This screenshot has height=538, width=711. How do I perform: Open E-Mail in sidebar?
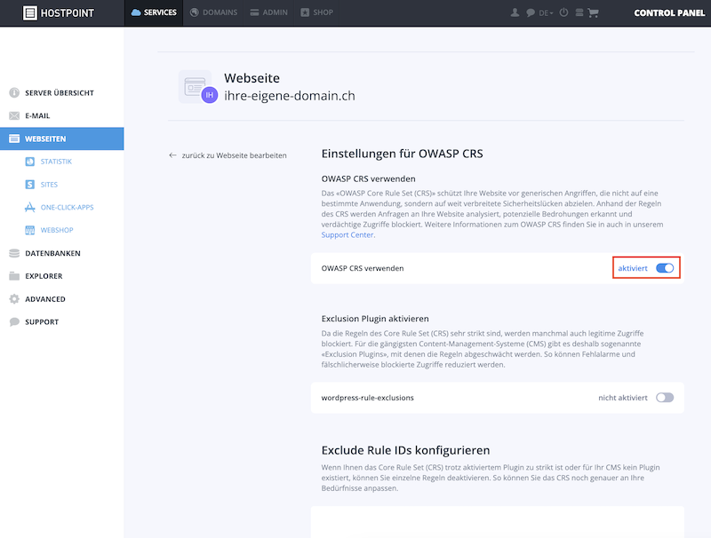coord(61,115)
